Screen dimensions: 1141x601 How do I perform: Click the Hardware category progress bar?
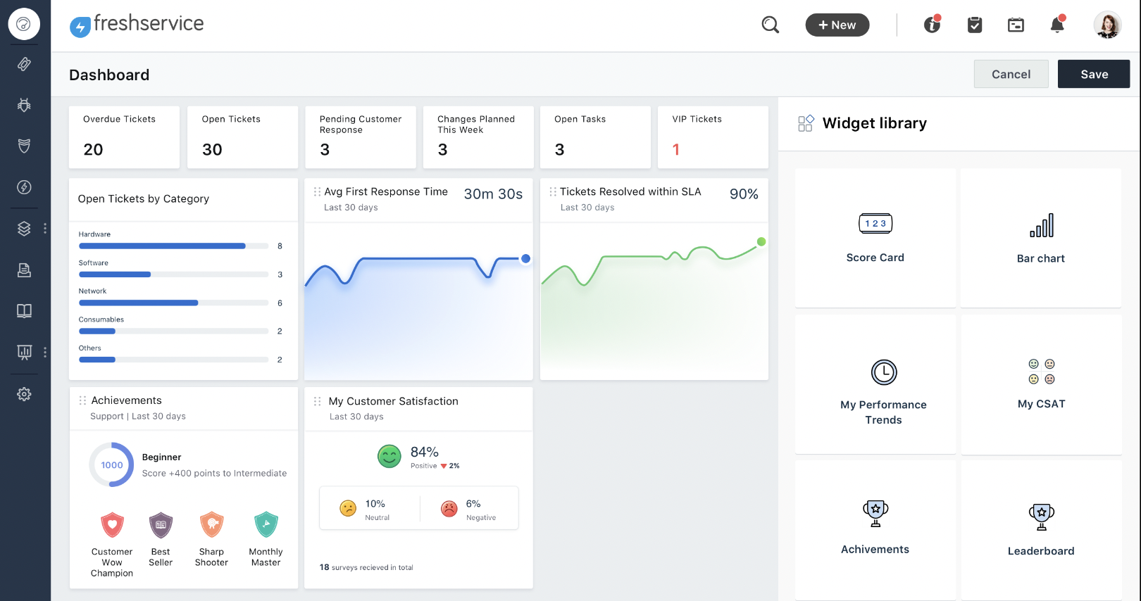pos(174,246)
